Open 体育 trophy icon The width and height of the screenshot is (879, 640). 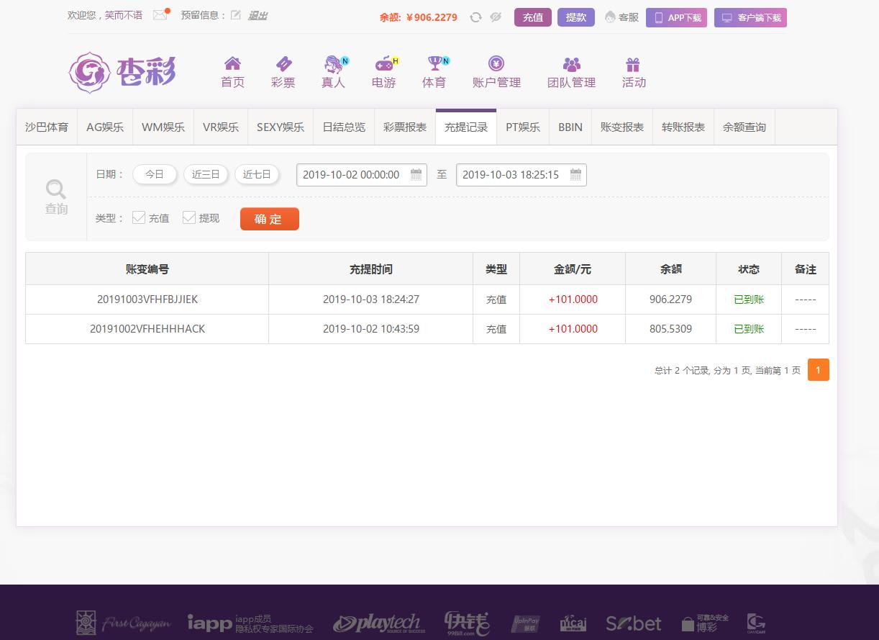point(434,64)
